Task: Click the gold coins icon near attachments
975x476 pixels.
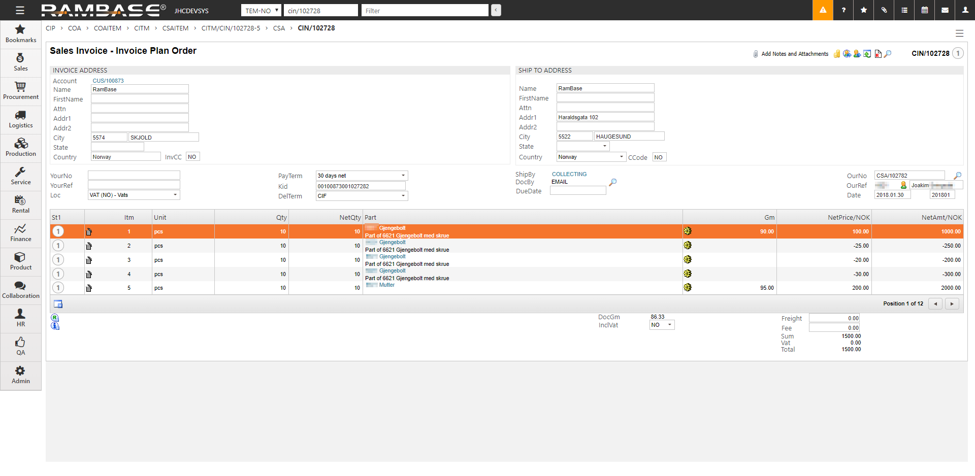Action: pyautogui.click(x=837, y=54)
